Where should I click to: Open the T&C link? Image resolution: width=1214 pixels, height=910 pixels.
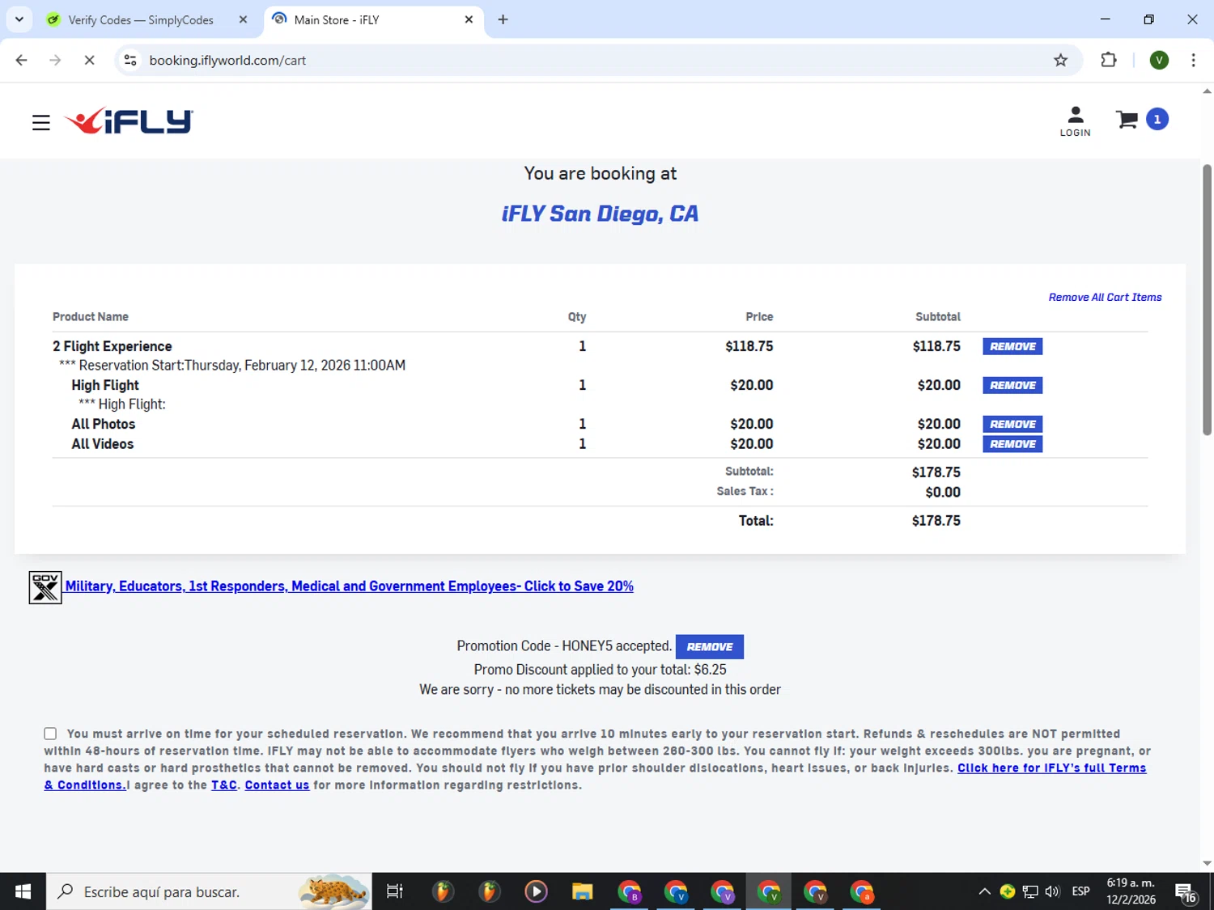pyautogui.click(x=224, y=785)
